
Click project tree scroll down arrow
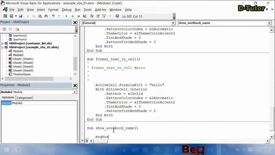(x=75, y=74)
